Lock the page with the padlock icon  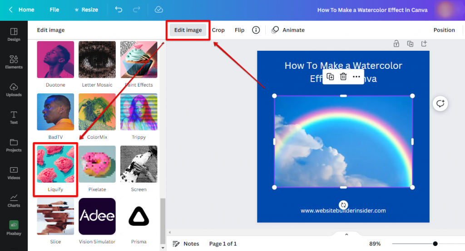click(x=396, y=44)
